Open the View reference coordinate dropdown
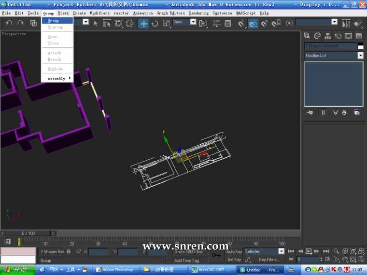The image size is (367, 275). point(193,22)
